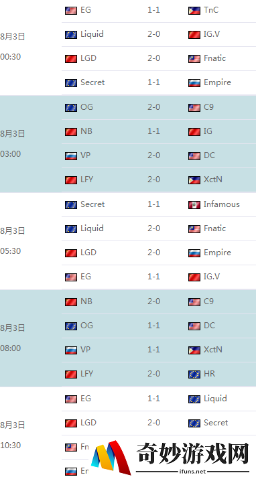Open the ifuns.net watermark link

pyautogui.click(x=193, y=472)
